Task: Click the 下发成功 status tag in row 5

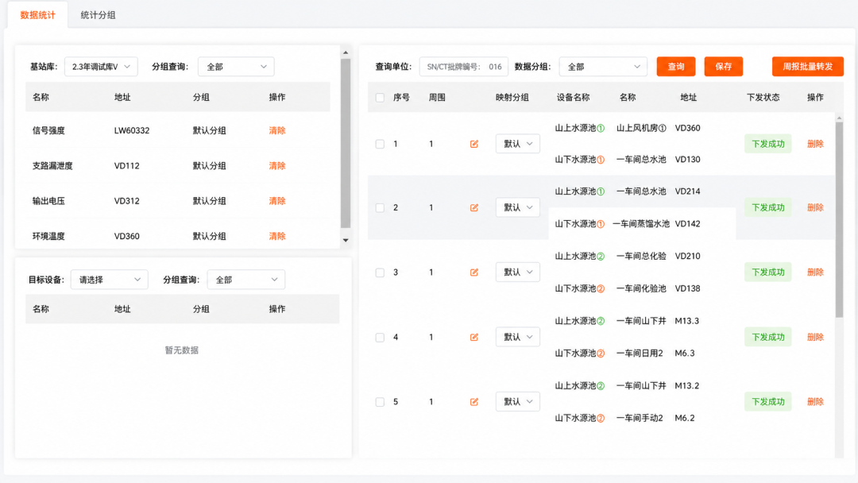Action: [x=767, y=401]
